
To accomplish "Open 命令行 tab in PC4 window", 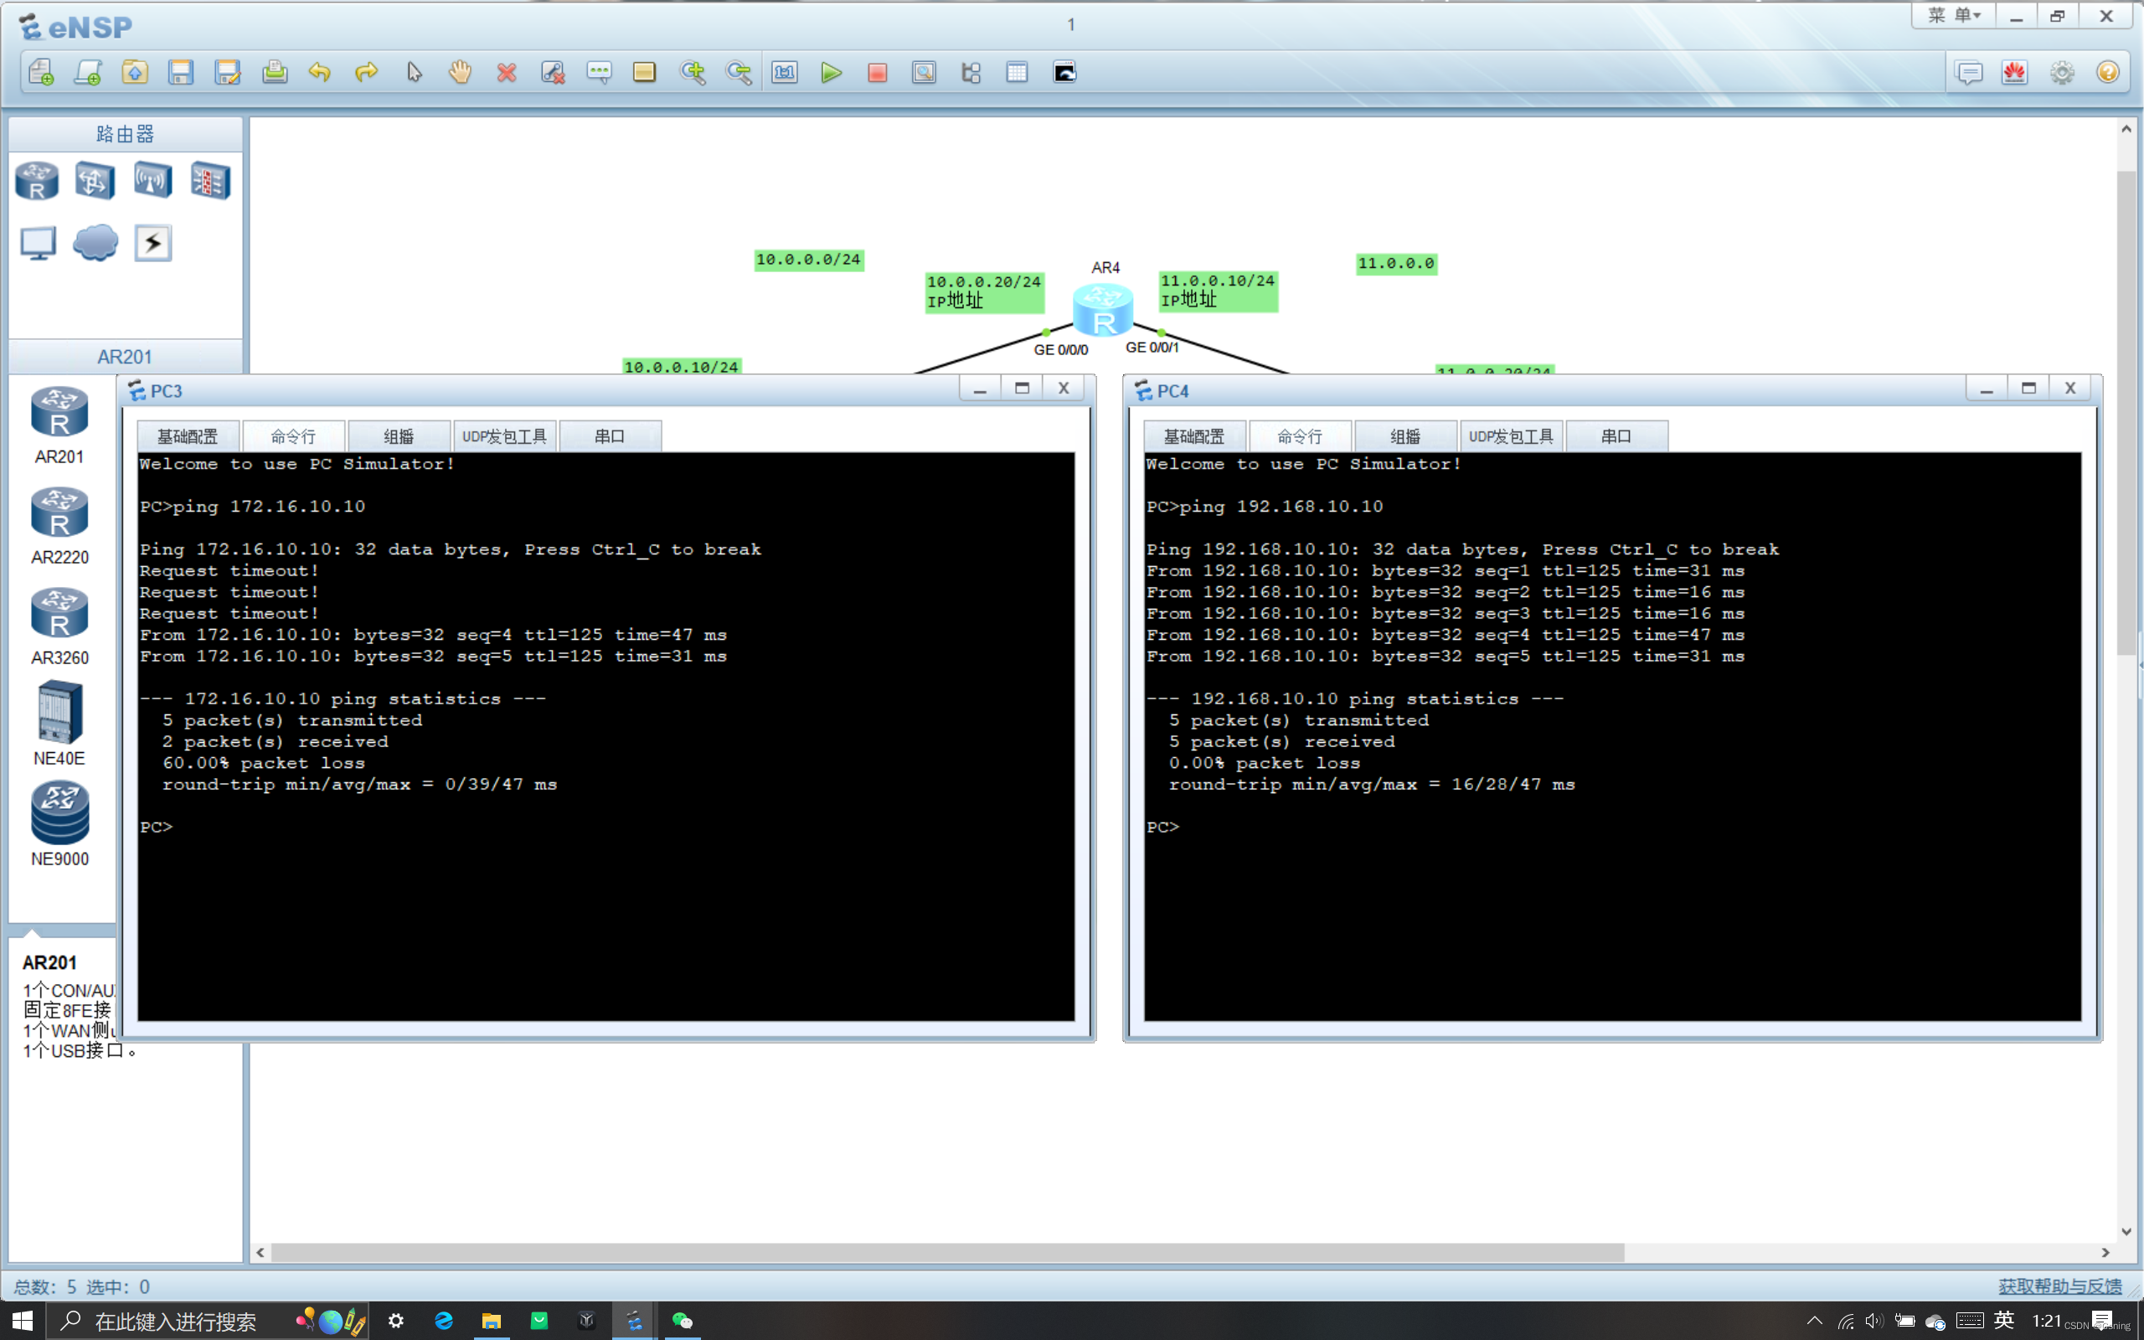I will tap(1300, 436).
